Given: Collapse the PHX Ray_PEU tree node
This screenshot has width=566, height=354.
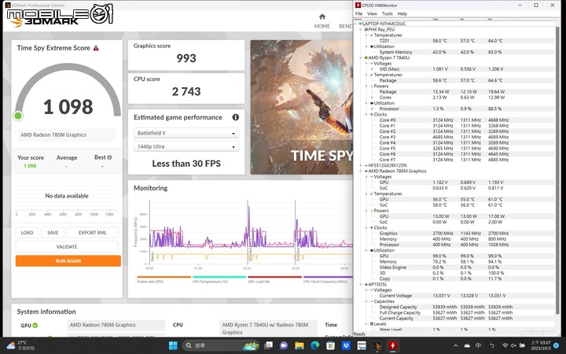Looking at the screenshot, I should pos(361,30).
